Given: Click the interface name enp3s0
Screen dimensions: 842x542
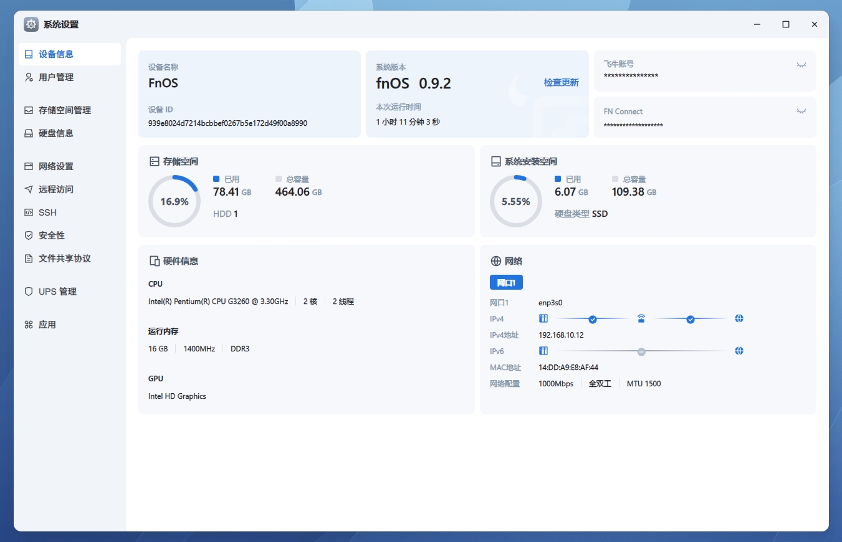Looking at the screenshot, I should click(x=550, y=303).
